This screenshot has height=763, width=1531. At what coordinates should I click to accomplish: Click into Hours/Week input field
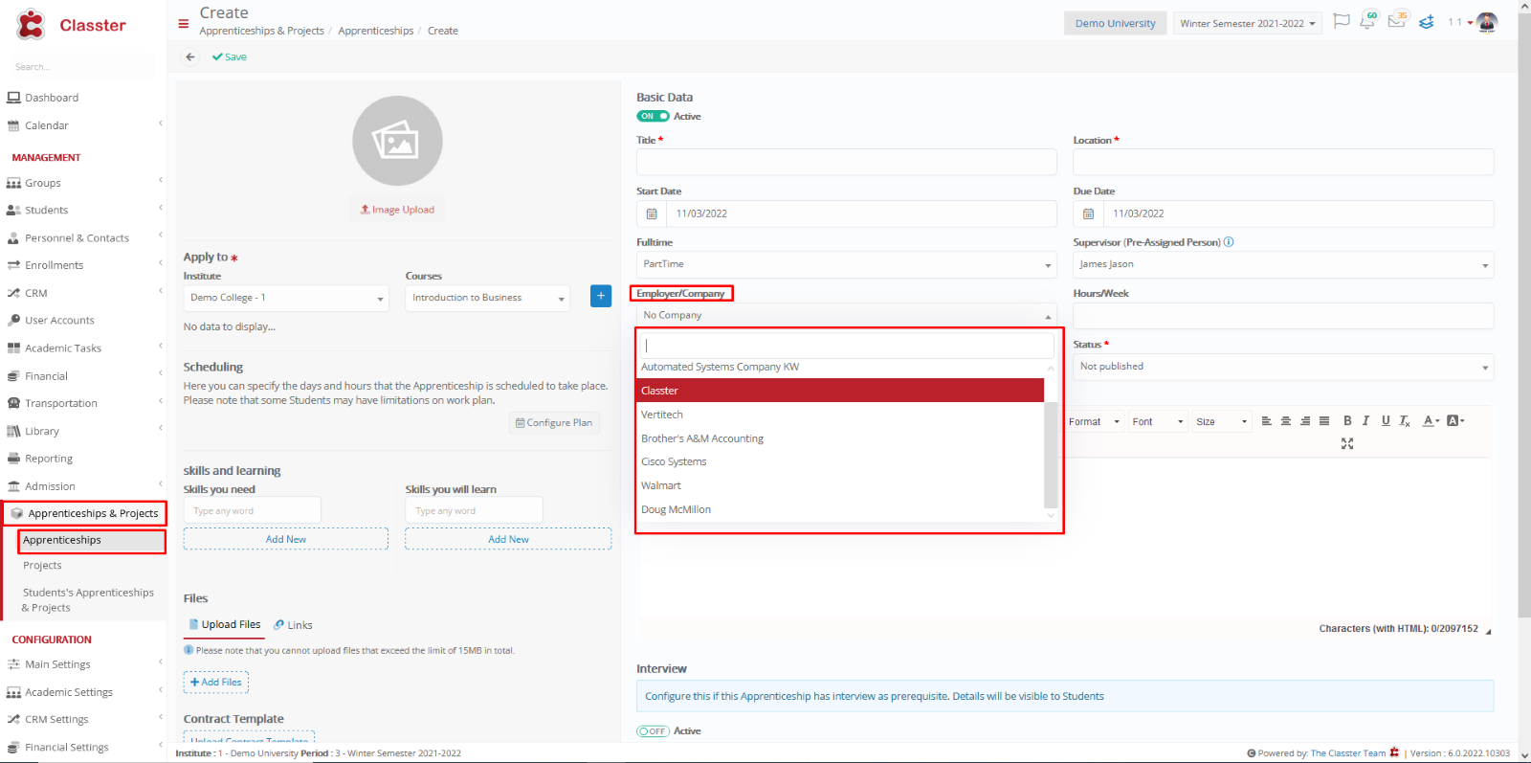pyautogui.click(x=1283, y=316)
